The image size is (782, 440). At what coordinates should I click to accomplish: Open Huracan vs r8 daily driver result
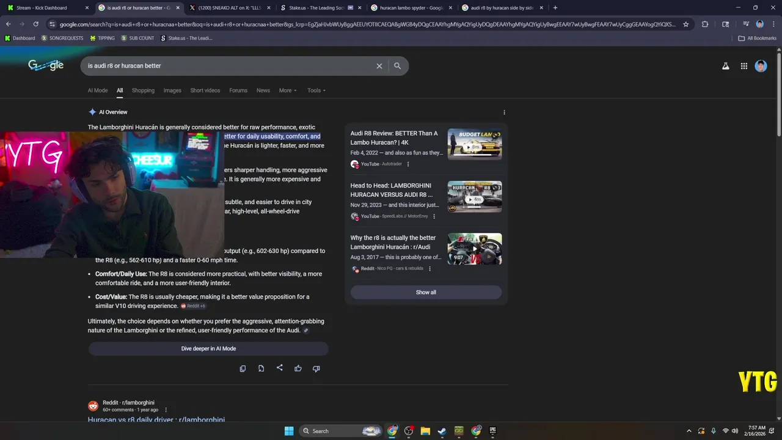point(156,420)
